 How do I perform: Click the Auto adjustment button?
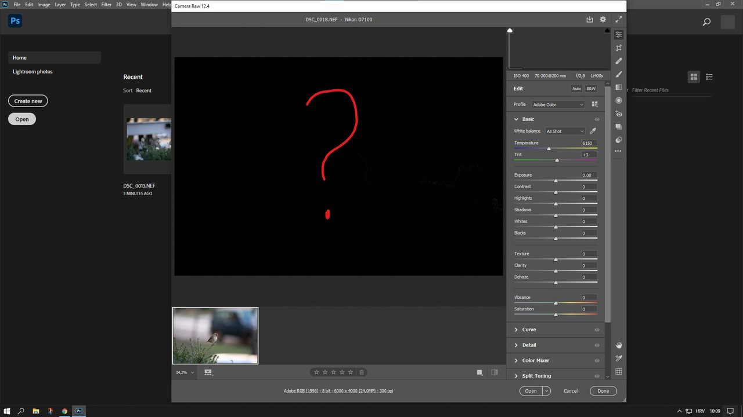tap(576, 89)
